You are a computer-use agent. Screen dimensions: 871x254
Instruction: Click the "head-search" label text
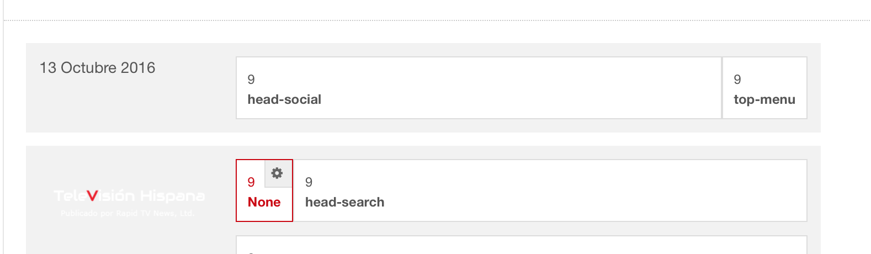point(344,202)
